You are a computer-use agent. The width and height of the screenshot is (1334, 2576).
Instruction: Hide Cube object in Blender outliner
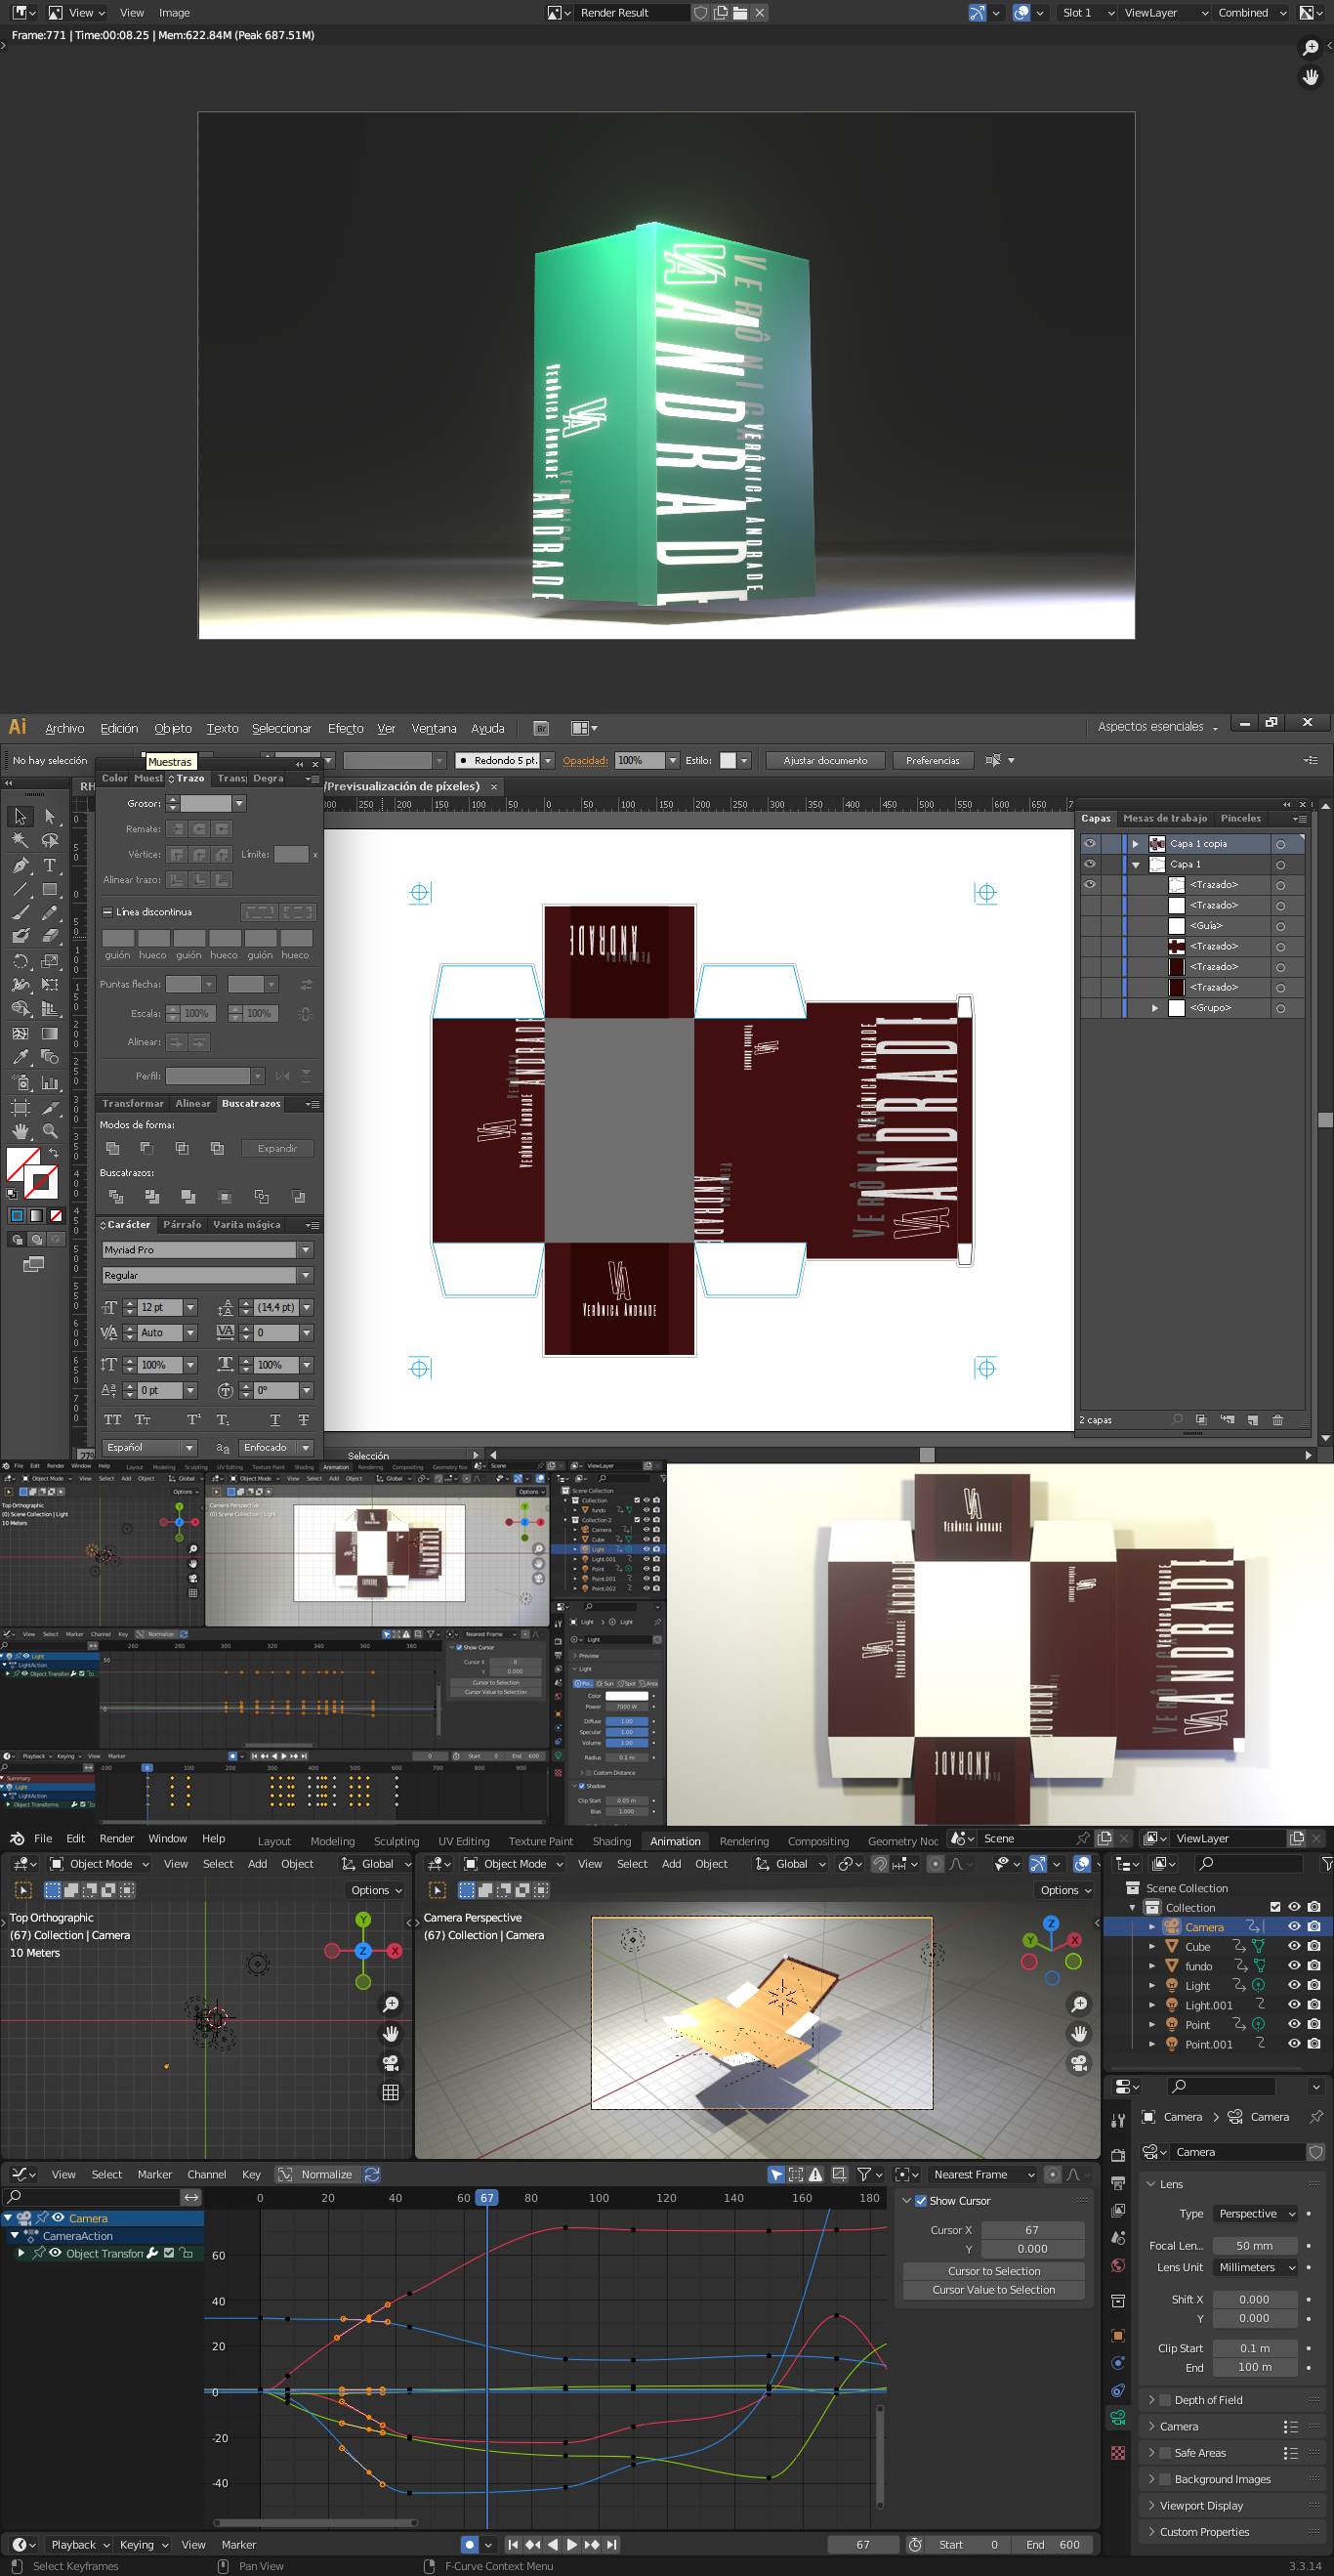1293,1946
